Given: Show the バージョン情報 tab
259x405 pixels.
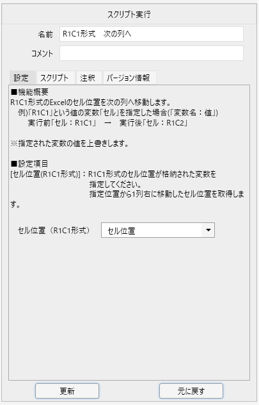Looking at the screenshot, I should pos(130,78).
